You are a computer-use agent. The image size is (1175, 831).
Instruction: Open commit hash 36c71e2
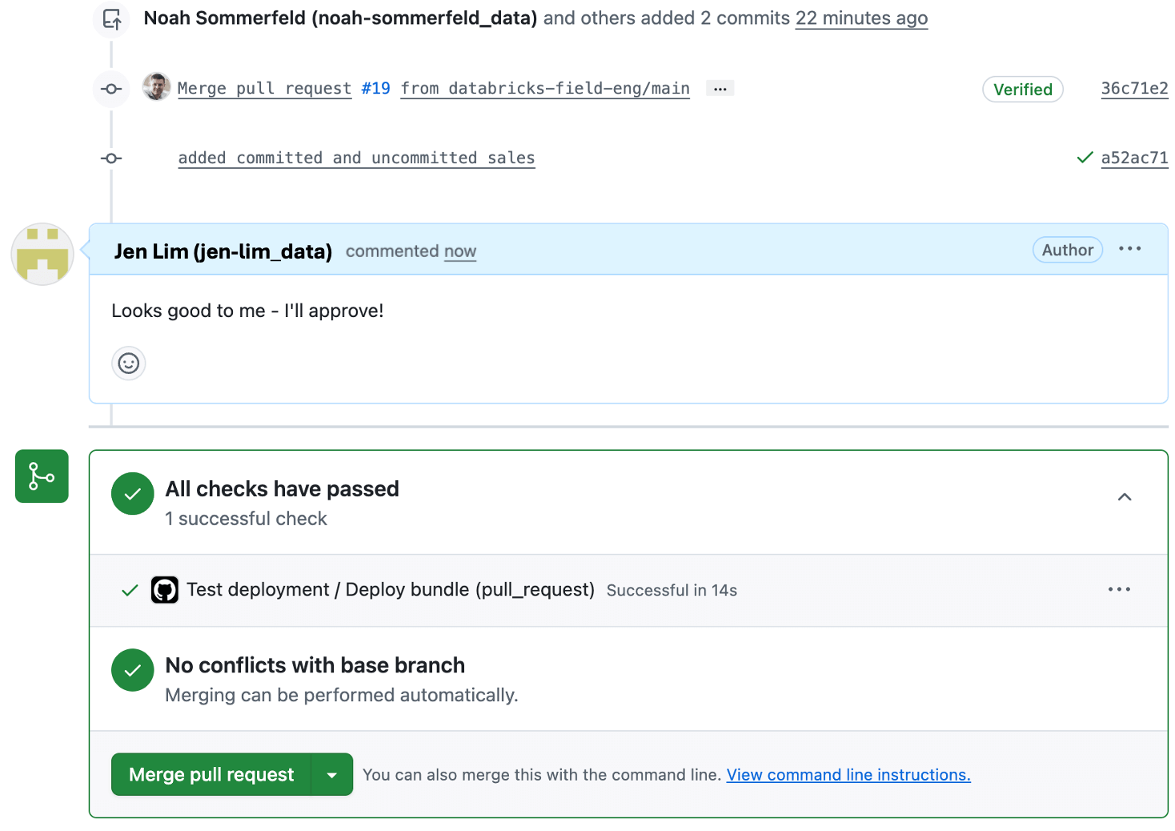coord(1133,89)
